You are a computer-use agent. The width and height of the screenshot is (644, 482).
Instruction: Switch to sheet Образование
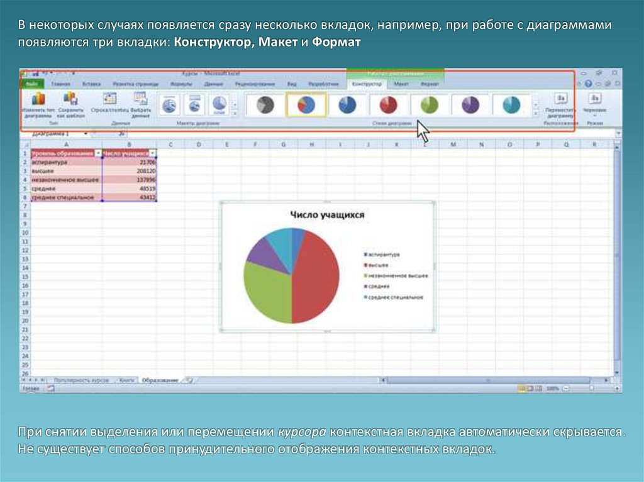click(160, 380)
